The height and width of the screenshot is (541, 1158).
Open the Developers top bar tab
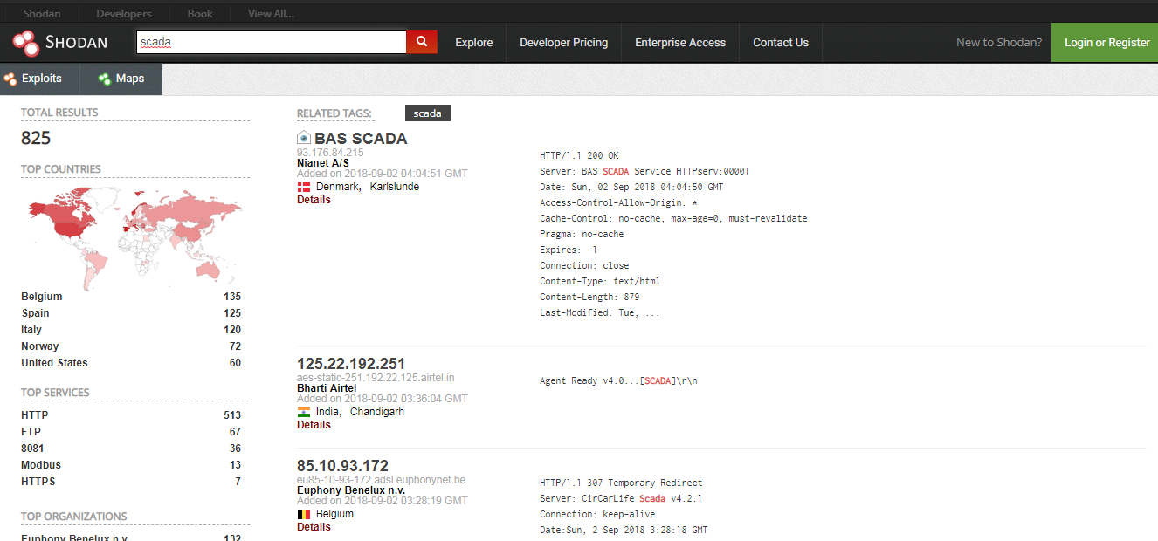point(124,14)
